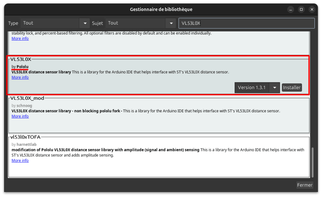Open More info for vl53l0xTOFA
322x197 pixels.
(x=20, y=160)
